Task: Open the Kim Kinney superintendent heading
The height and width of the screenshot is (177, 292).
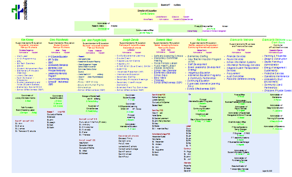Action: 27,39
